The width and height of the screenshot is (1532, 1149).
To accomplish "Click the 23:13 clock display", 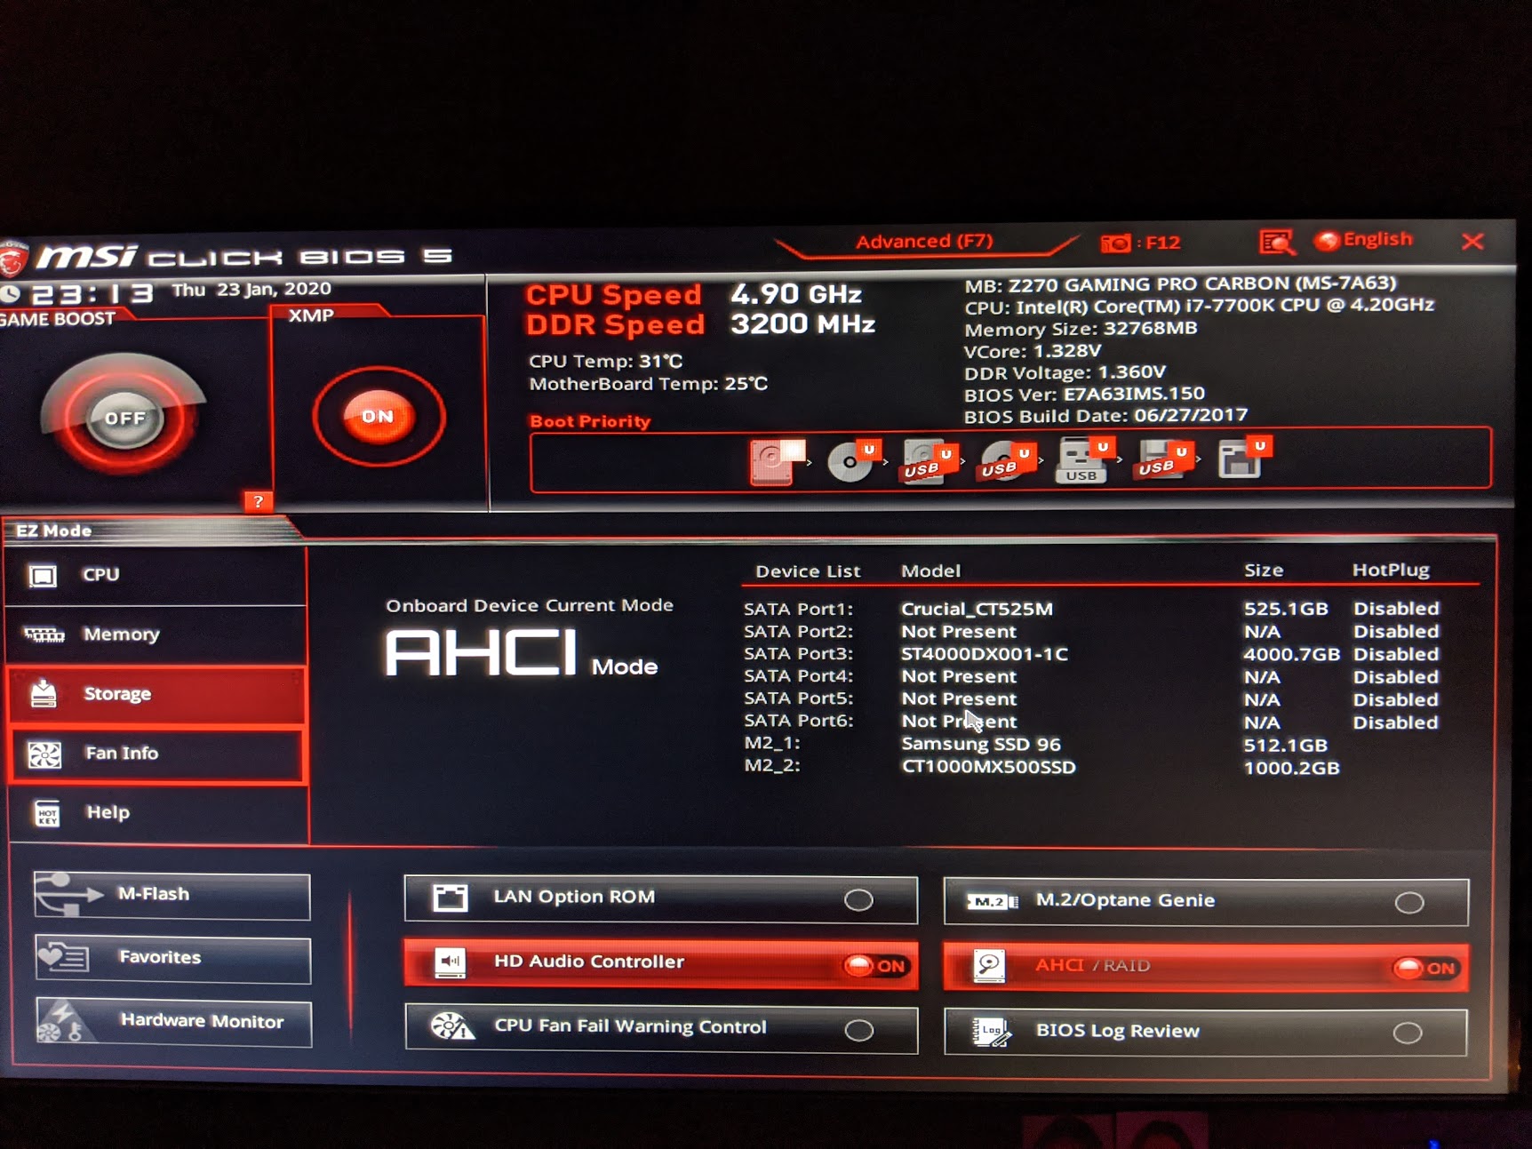I will [x=92, y=293].
